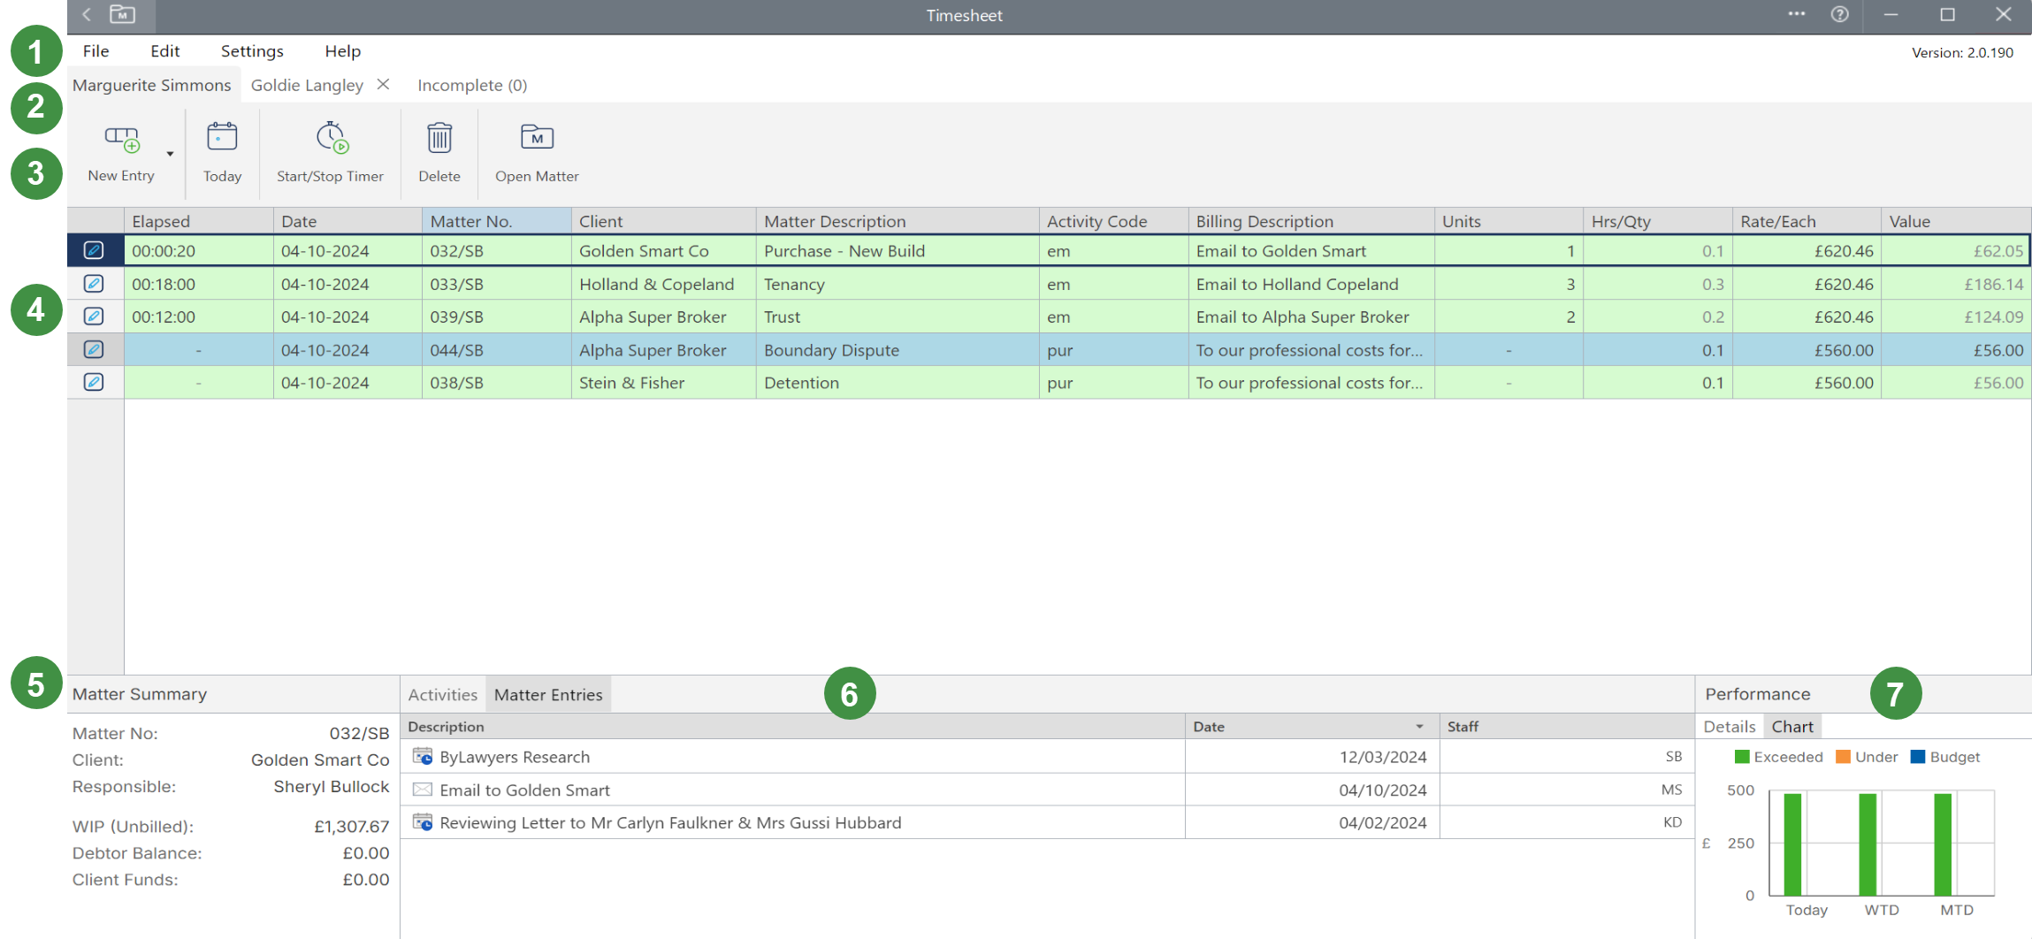Open the Settings menu
The image size is (2032, 939).
(x=252, y=51)
